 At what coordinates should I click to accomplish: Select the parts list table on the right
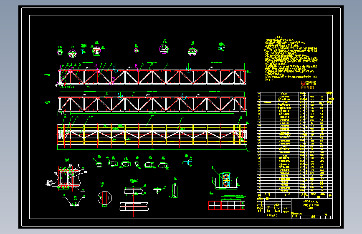click(x=295, y=144)
